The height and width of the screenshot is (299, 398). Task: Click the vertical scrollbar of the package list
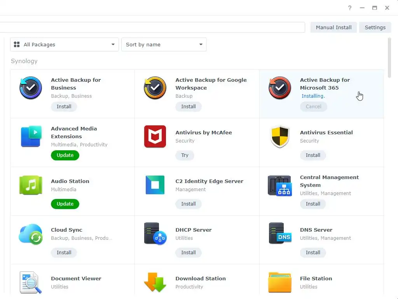[389, 58]
